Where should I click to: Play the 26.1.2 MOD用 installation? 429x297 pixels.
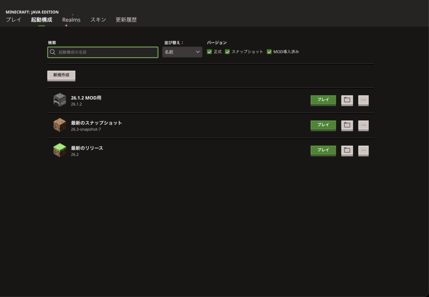pyautogui.click(x=323, y=100)
